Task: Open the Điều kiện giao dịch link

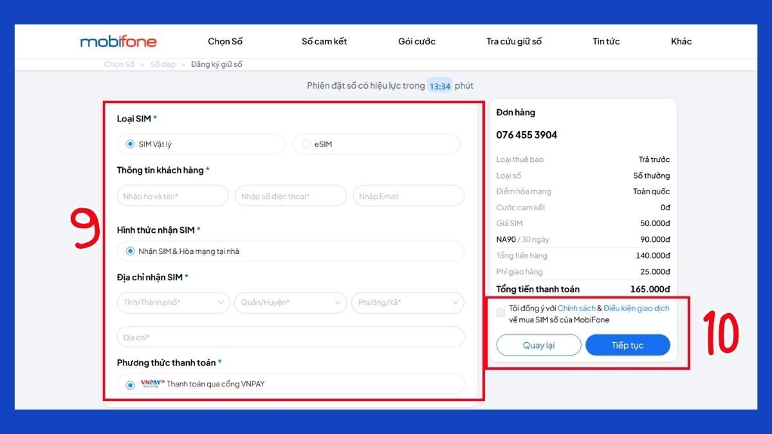Action: [x=636, y=309]
